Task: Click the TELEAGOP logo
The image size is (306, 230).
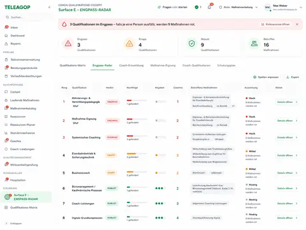Action: point(17,7)
